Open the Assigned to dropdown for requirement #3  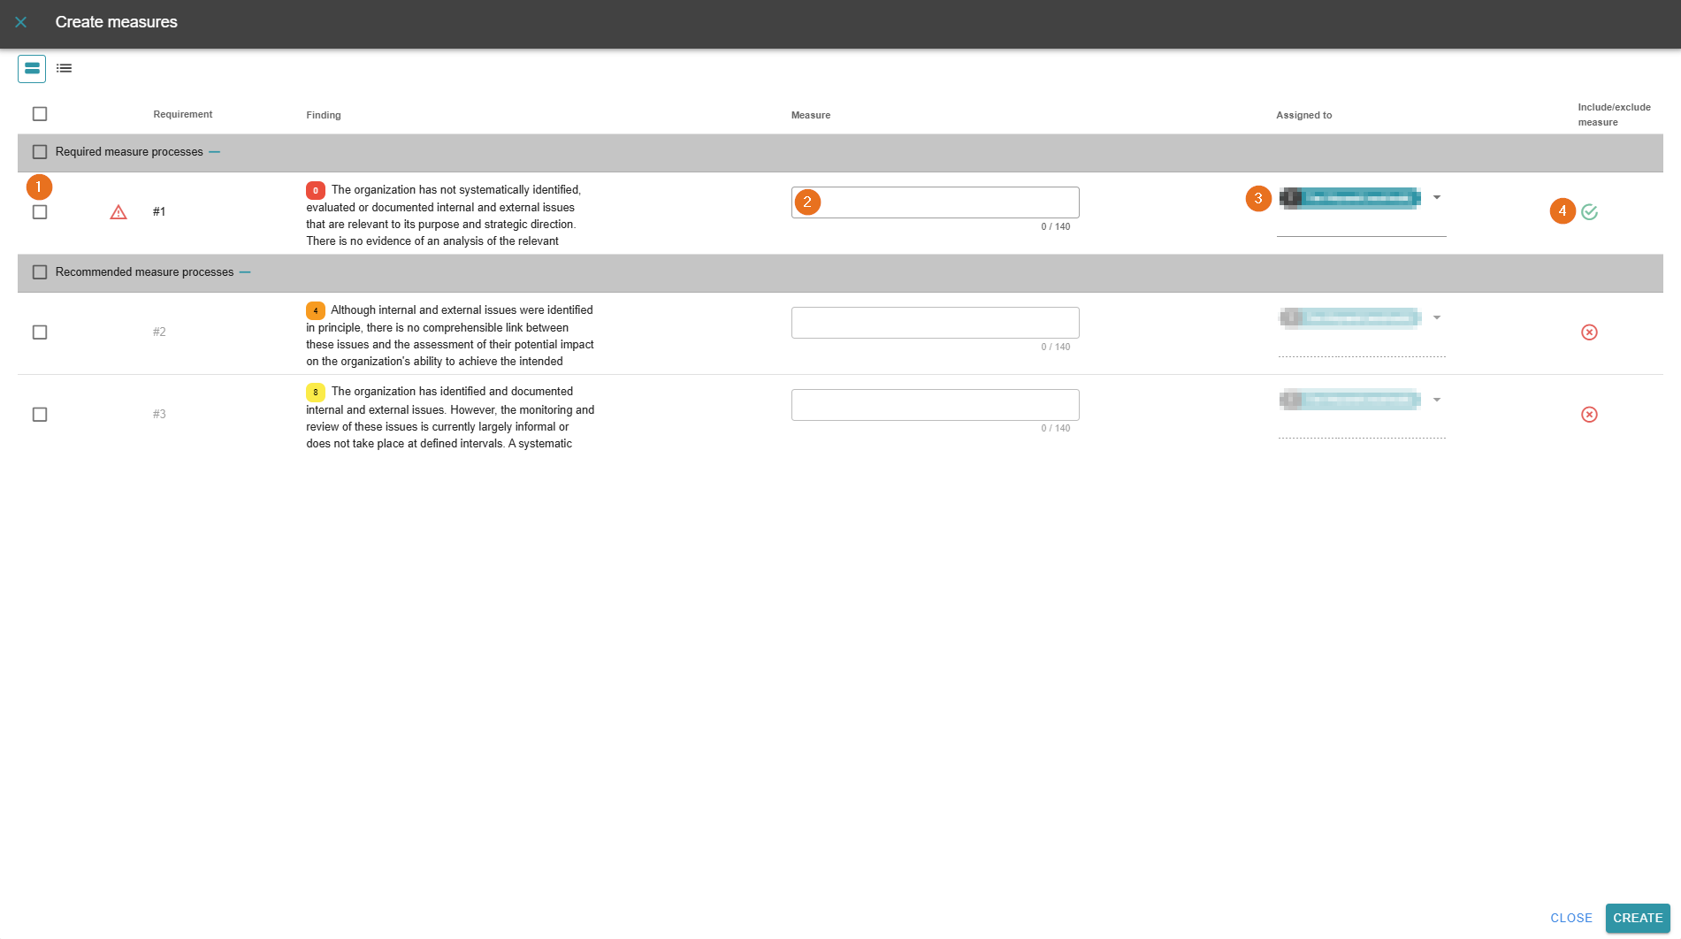pos(1436,401)
